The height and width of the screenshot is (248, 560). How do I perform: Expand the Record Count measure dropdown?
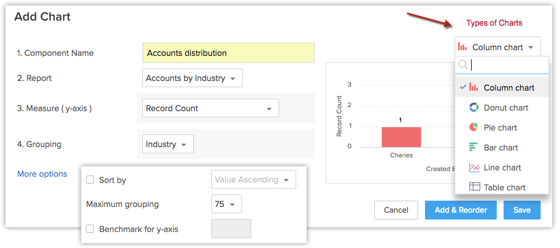(210, 108)
